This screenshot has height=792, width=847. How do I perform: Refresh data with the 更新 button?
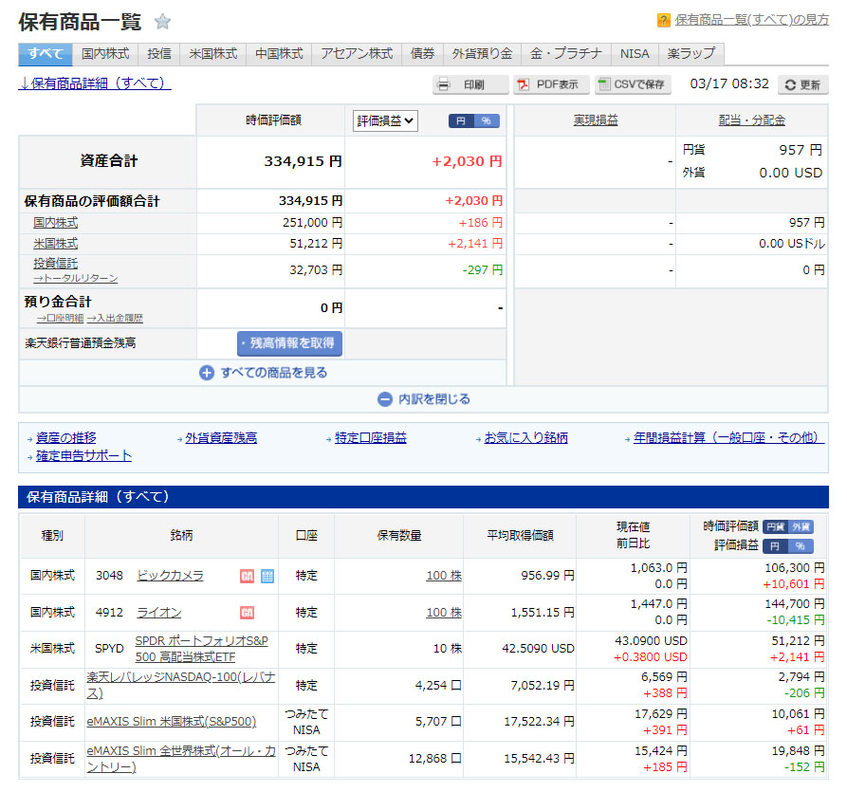(802, 84)
